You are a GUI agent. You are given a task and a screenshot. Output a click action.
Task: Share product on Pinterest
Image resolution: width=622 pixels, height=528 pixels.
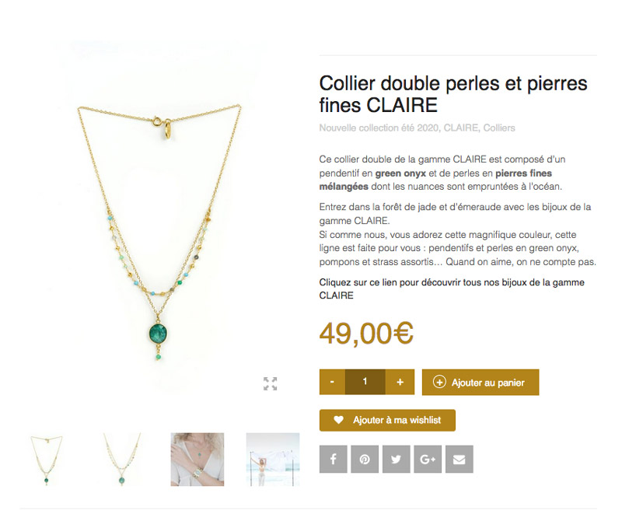click(x=365, y=459)
